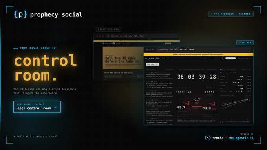The image size is (267, 150).
Task: Click the brake value 93.0
Action: pos(207,108)
